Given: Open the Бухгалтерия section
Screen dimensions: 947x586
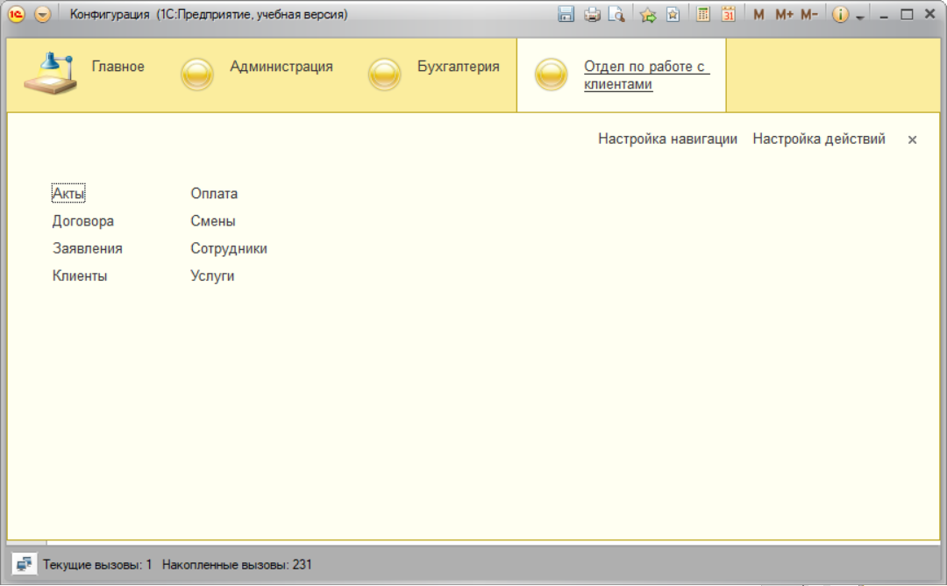Looking at the screenshot, I should coord(458,67).
